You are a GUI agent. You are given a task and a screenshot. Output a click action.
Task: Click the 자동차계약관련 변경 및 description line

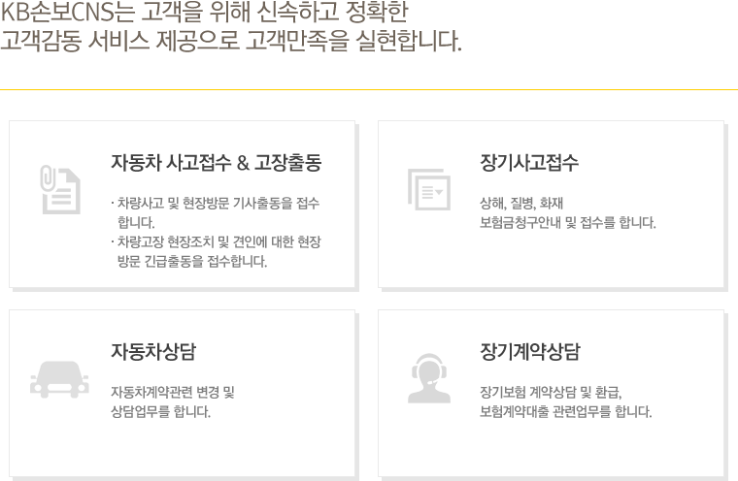tap(173, 392)
